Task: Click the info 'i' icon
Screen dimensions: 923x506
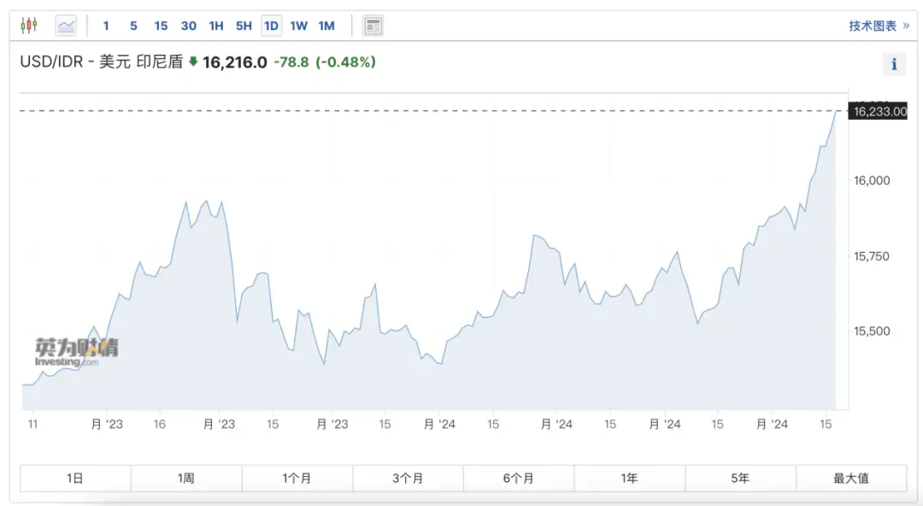Action: pyautogui.click(x=894, y=64)
